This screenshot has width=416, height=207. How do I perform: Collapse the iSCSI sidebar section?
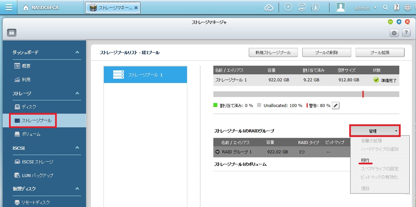tap(77, 148)
